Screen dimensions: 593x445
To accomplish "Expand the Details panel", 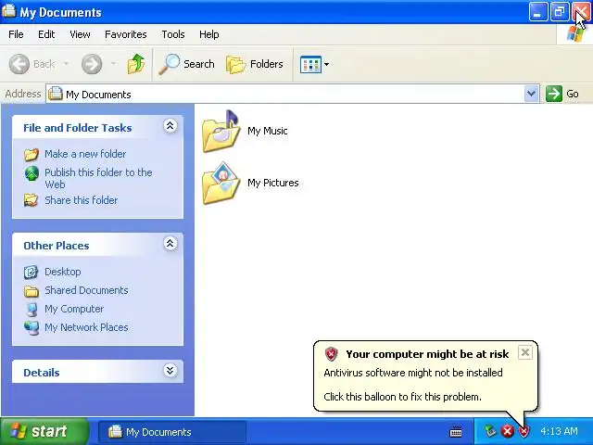I will coord(170,370).
